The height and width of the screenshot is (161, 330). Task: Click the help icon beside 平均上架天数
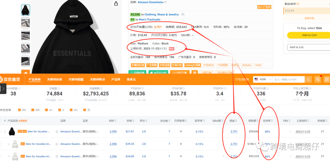tap(310, 89)
